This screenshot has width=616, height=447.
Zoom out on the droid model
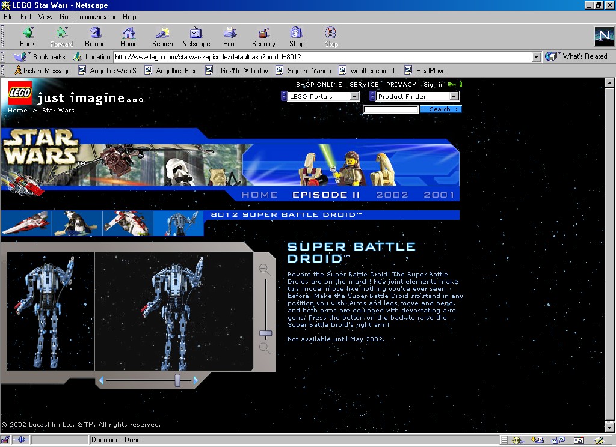coord(265,348)
